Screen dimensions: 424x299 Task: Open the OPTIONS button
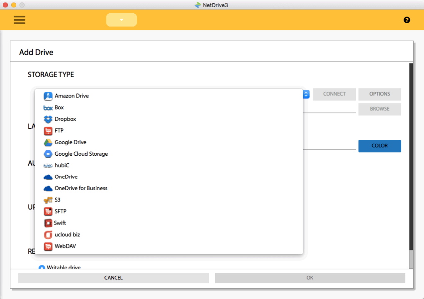pyautogui.click(x=379, y=94)
